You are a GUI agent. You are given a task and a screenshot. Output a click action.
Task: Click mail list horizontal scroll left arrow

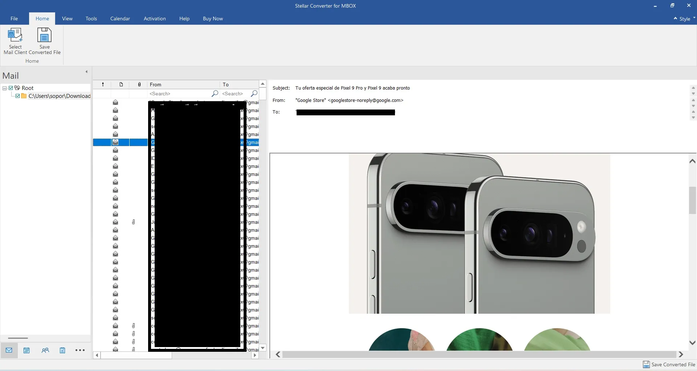coord(97,355)
